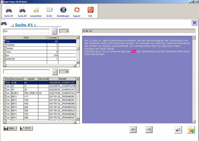Minimize the Agni Yoga window

pyautogui.click(x=190, y=2)
